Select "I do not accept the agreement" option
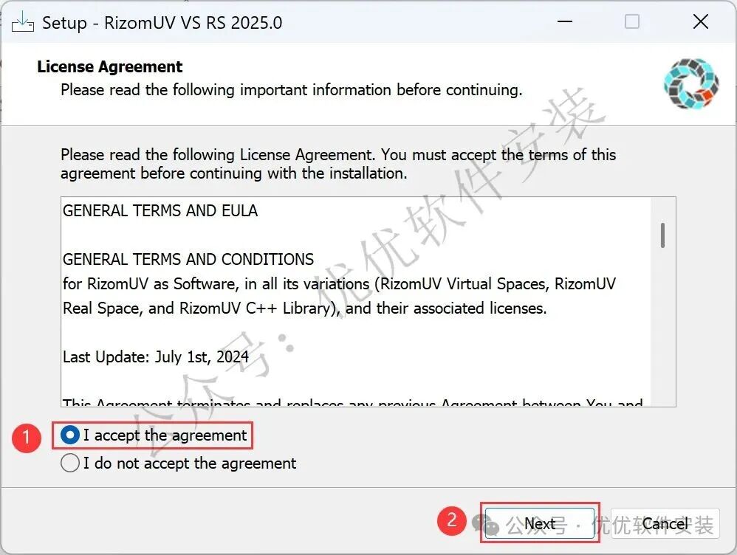The height and width of the screenshot is (555, 737). click(x=70, y=463)
